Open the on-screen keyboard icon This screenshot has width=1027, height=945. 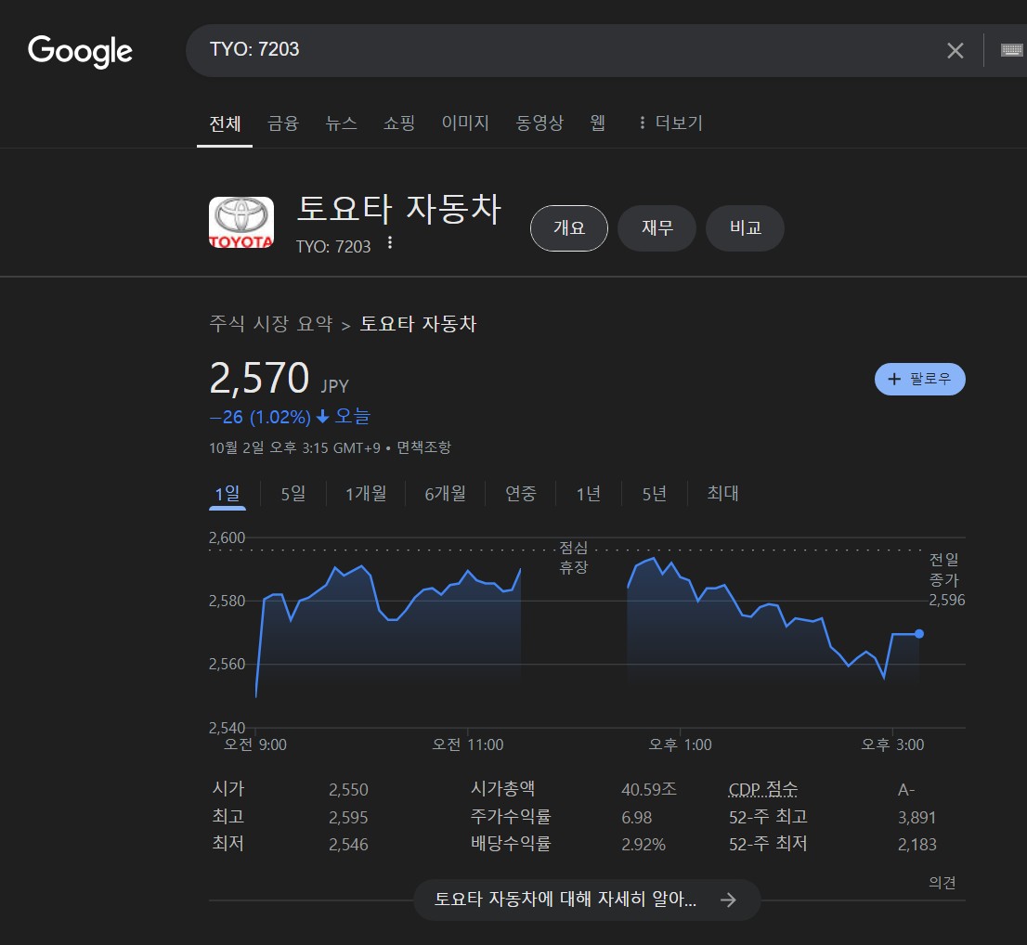tap(1011, 50)
